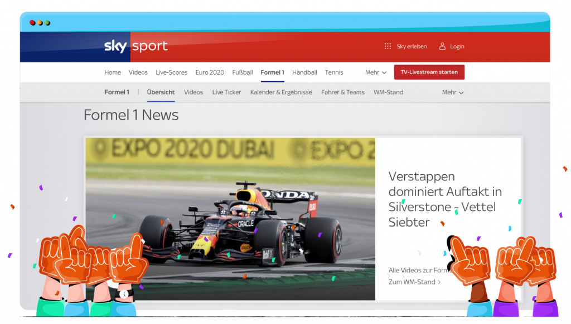Click the yellow minimize window dot
The width and height of the screenshot is (571, 324).
[x=40, y=23]
